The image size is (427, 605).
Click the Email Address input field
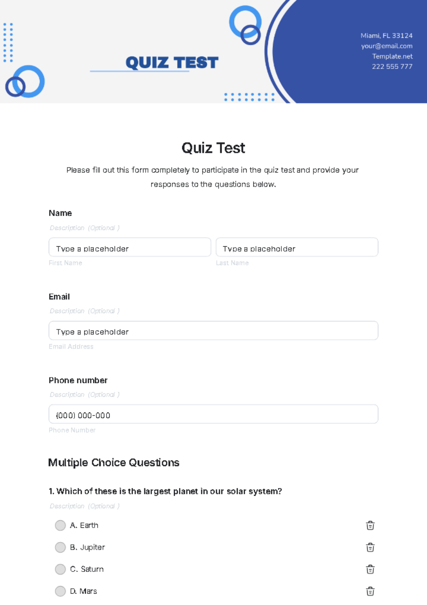[x=213, y=331]
